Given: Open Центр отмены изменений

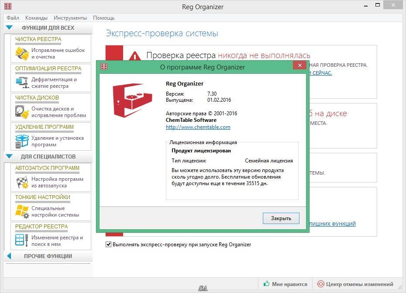Looking at the screenshot, I should point(355,284).
